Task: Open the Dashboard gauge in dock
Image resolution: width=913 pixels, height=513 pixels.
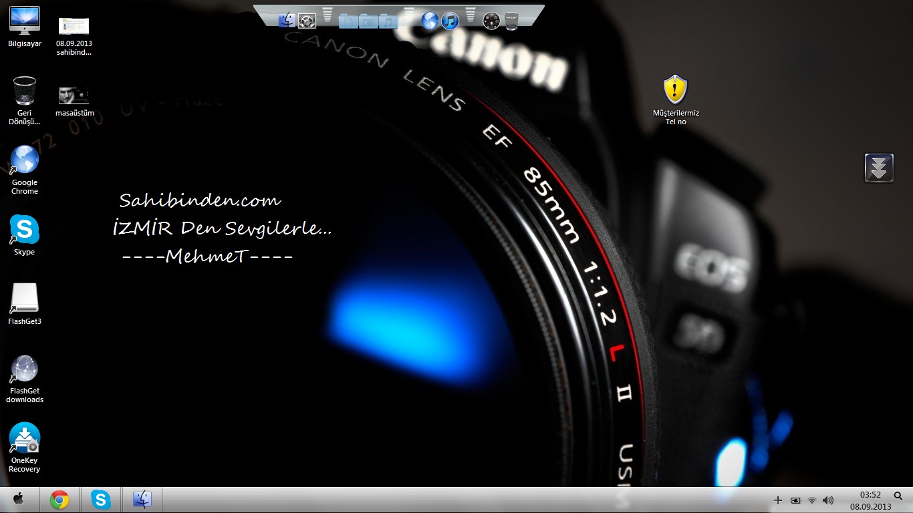Action: 491,21
